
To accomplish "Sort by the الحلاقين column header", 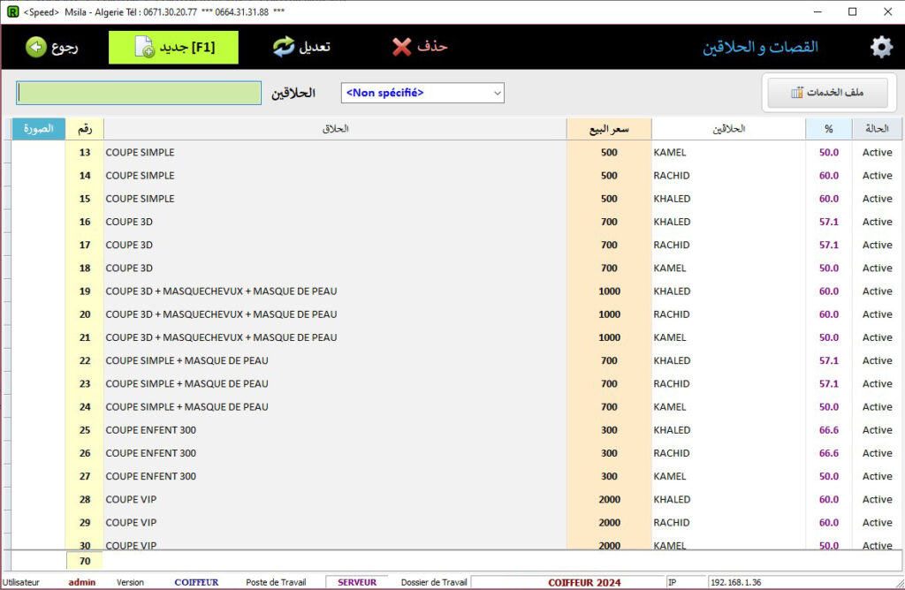I will [728, 129].
